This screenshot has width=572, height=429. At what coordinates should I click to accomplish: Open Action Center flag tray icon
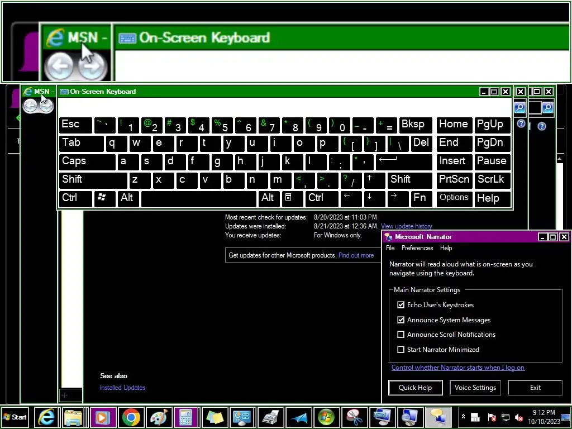[x=492, y=417]
